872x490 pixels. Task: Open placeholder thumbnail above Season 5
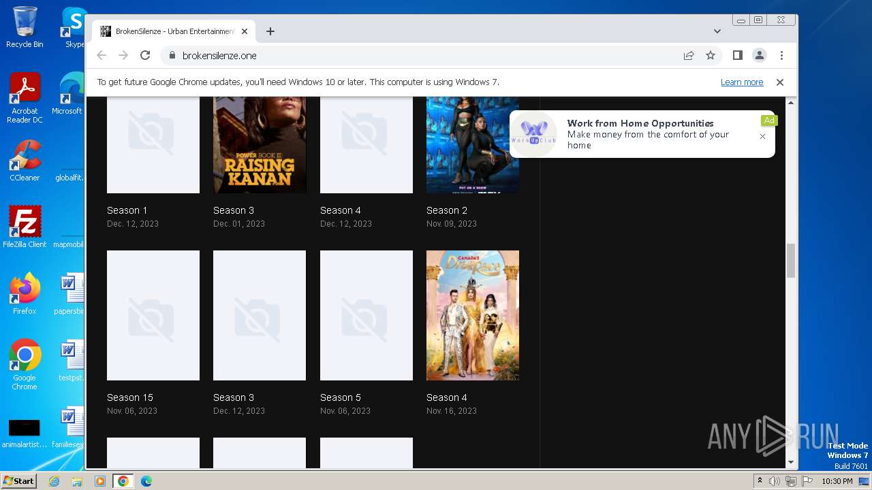pos(367,315)
